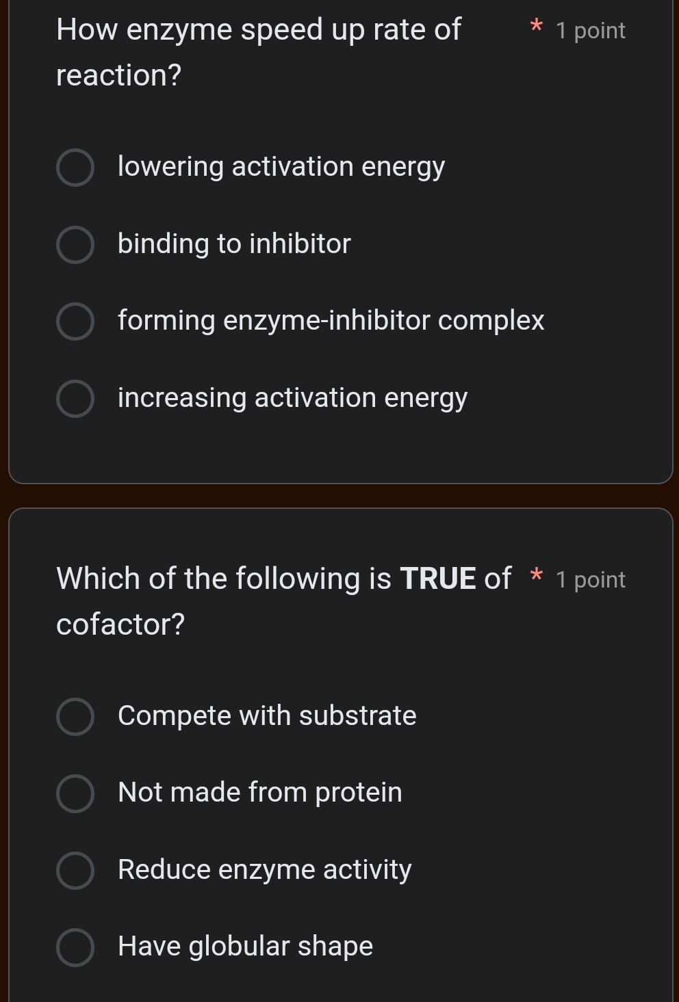The height and width of the screenshot is (1002, 679).
Task: Click the required asterisk on the first question
Action: (536, 26)
